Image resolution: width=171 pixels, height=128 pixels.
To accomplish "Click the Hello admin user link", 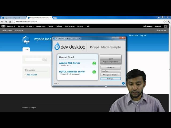I will [x=147, y=26].
